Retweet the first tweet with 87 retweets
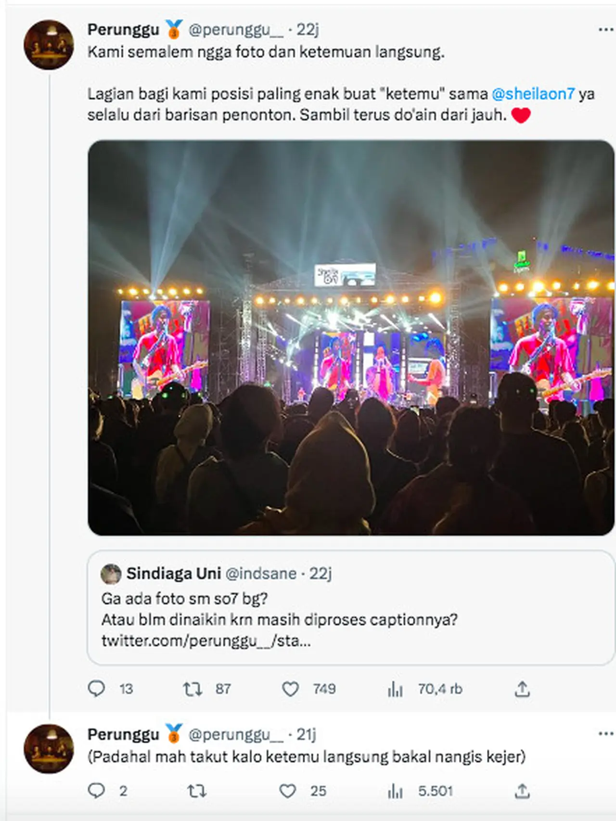Screen dimensions: 616x821 (x=192, y=689)
